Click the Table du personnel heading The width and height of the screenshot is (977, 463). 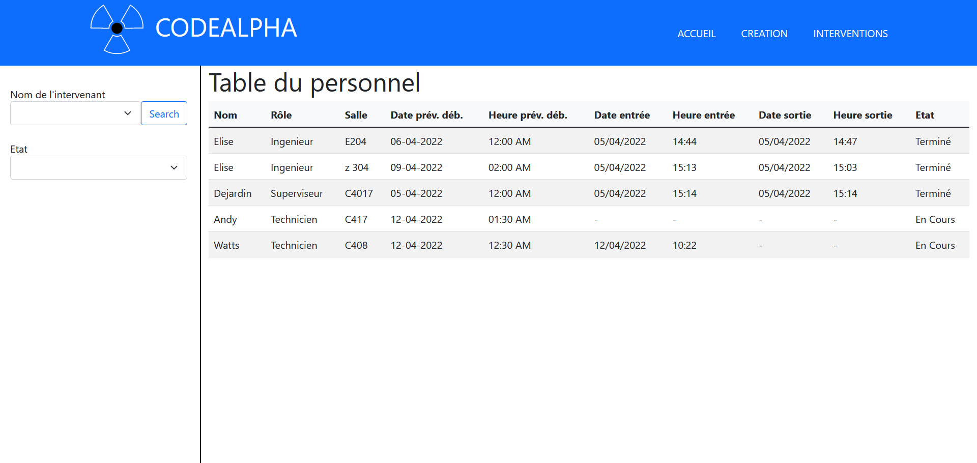tap(314, 83)
